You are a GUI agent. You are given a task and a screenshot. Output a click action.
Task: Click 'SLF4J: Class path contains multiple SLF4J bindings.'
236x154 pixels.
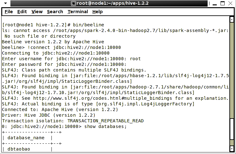(74, 70)
